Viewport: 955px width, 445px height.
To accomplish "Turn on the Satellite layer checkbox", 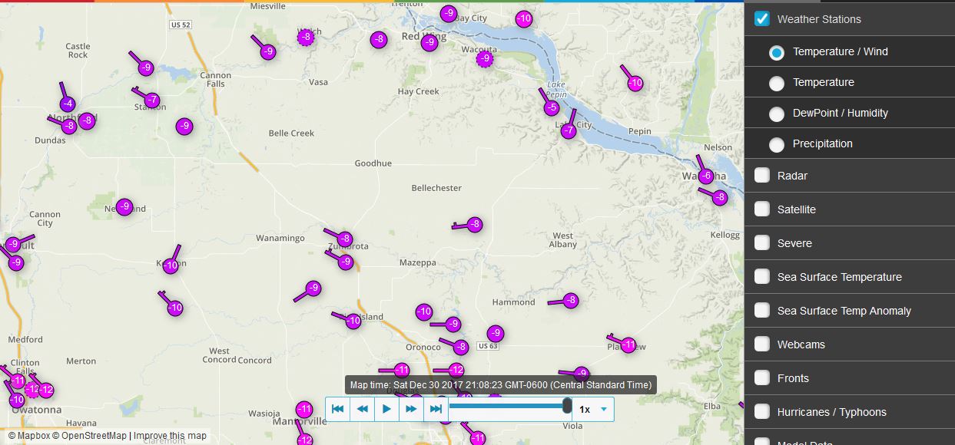I will [762, 209].
